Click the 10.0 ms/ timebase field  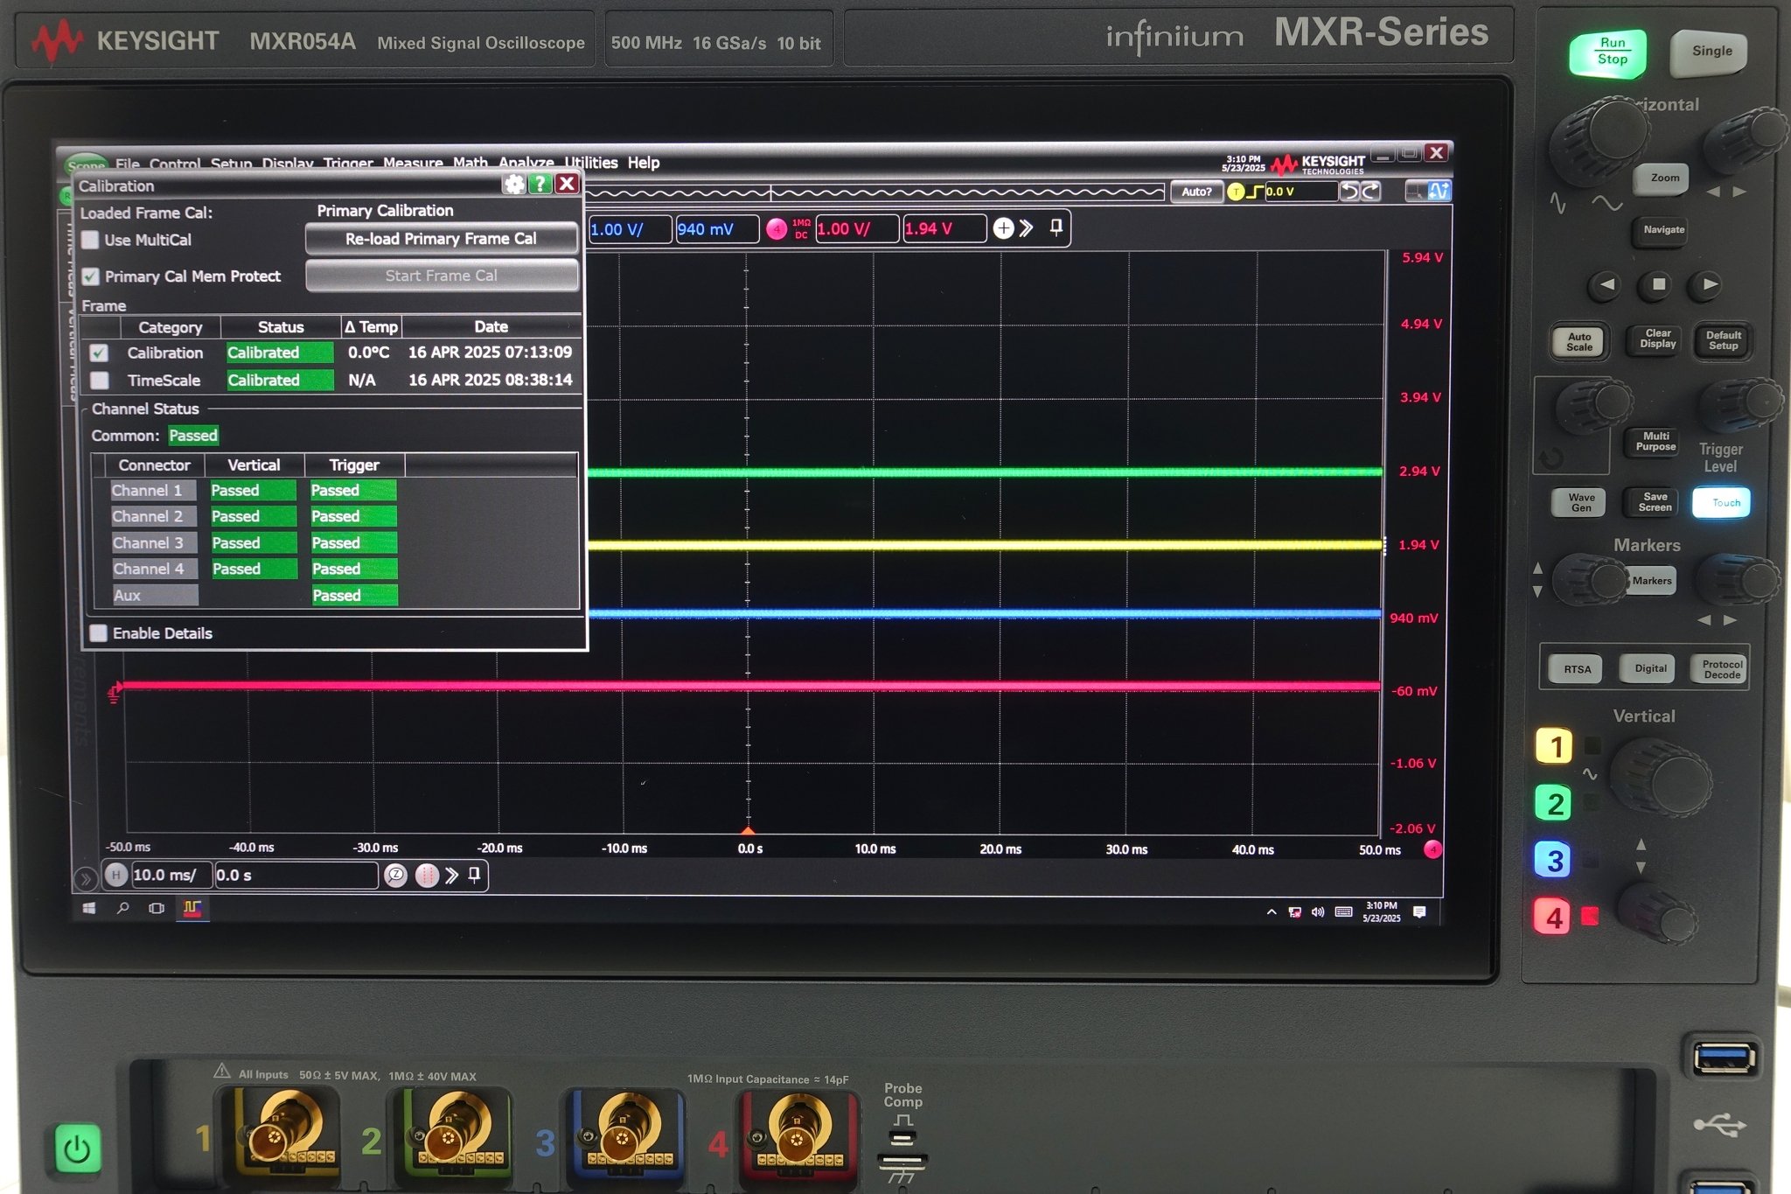point(171,875)
